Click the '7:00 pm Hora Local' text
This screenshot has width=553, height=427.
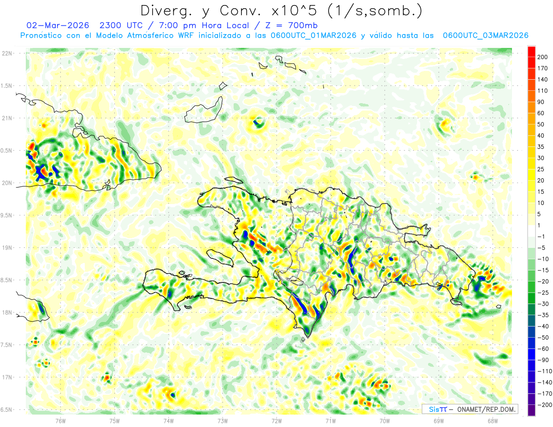click(205, 25)
